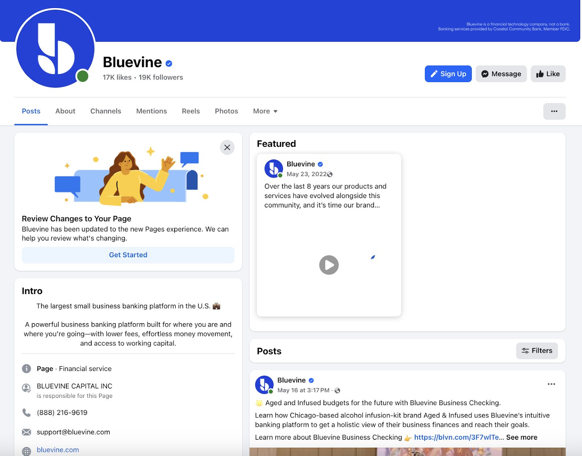Image resolution: width=582 pixels, height=456 pixels.
Task: Open the Mentions tab
Action: 151,111
